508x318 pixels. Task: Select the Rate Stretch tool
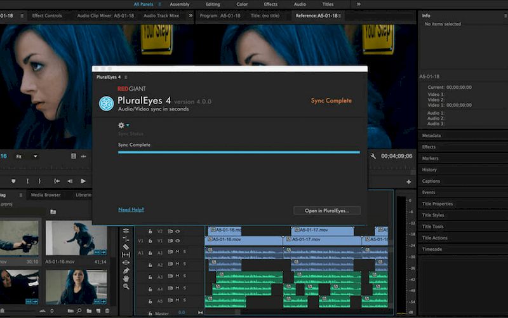[126, 239]
